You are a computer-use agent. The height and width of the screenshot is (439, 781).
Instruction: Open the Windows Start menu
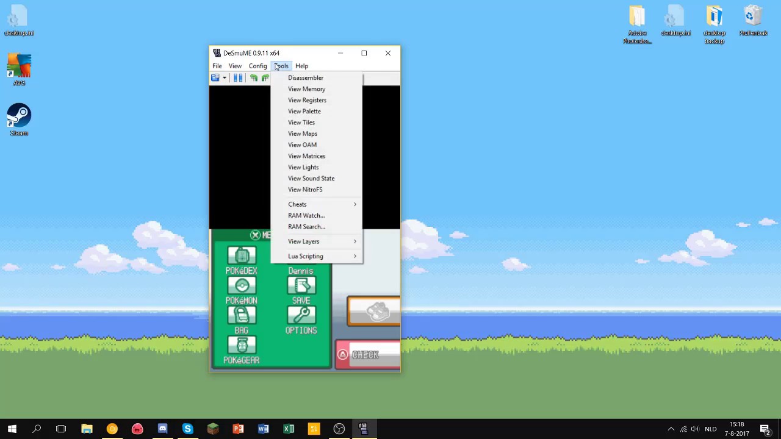tap(12, 429)
